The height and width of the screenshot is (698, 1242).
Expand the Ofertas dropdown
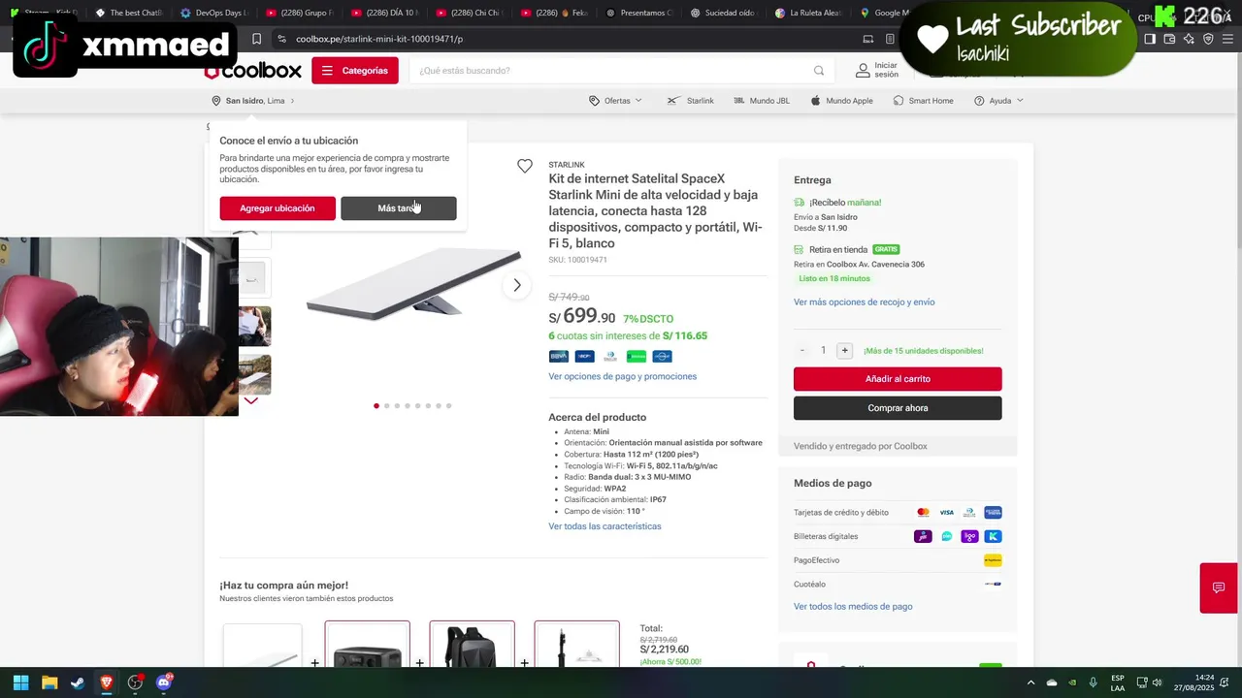coord(615,101)
